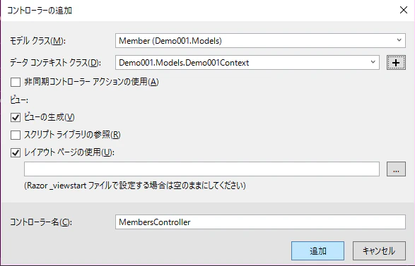Select the Member (Demo001.Models) combo box field
This screenshot has height=266, width=415.
pyautogui.click(x=260, y=40)
